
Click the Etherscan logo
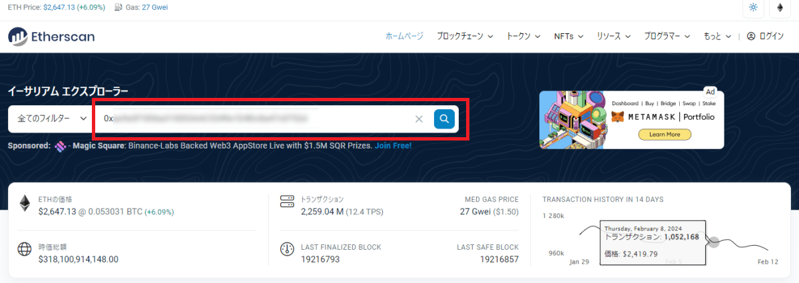pyautogui.click(x=51, y=37)
